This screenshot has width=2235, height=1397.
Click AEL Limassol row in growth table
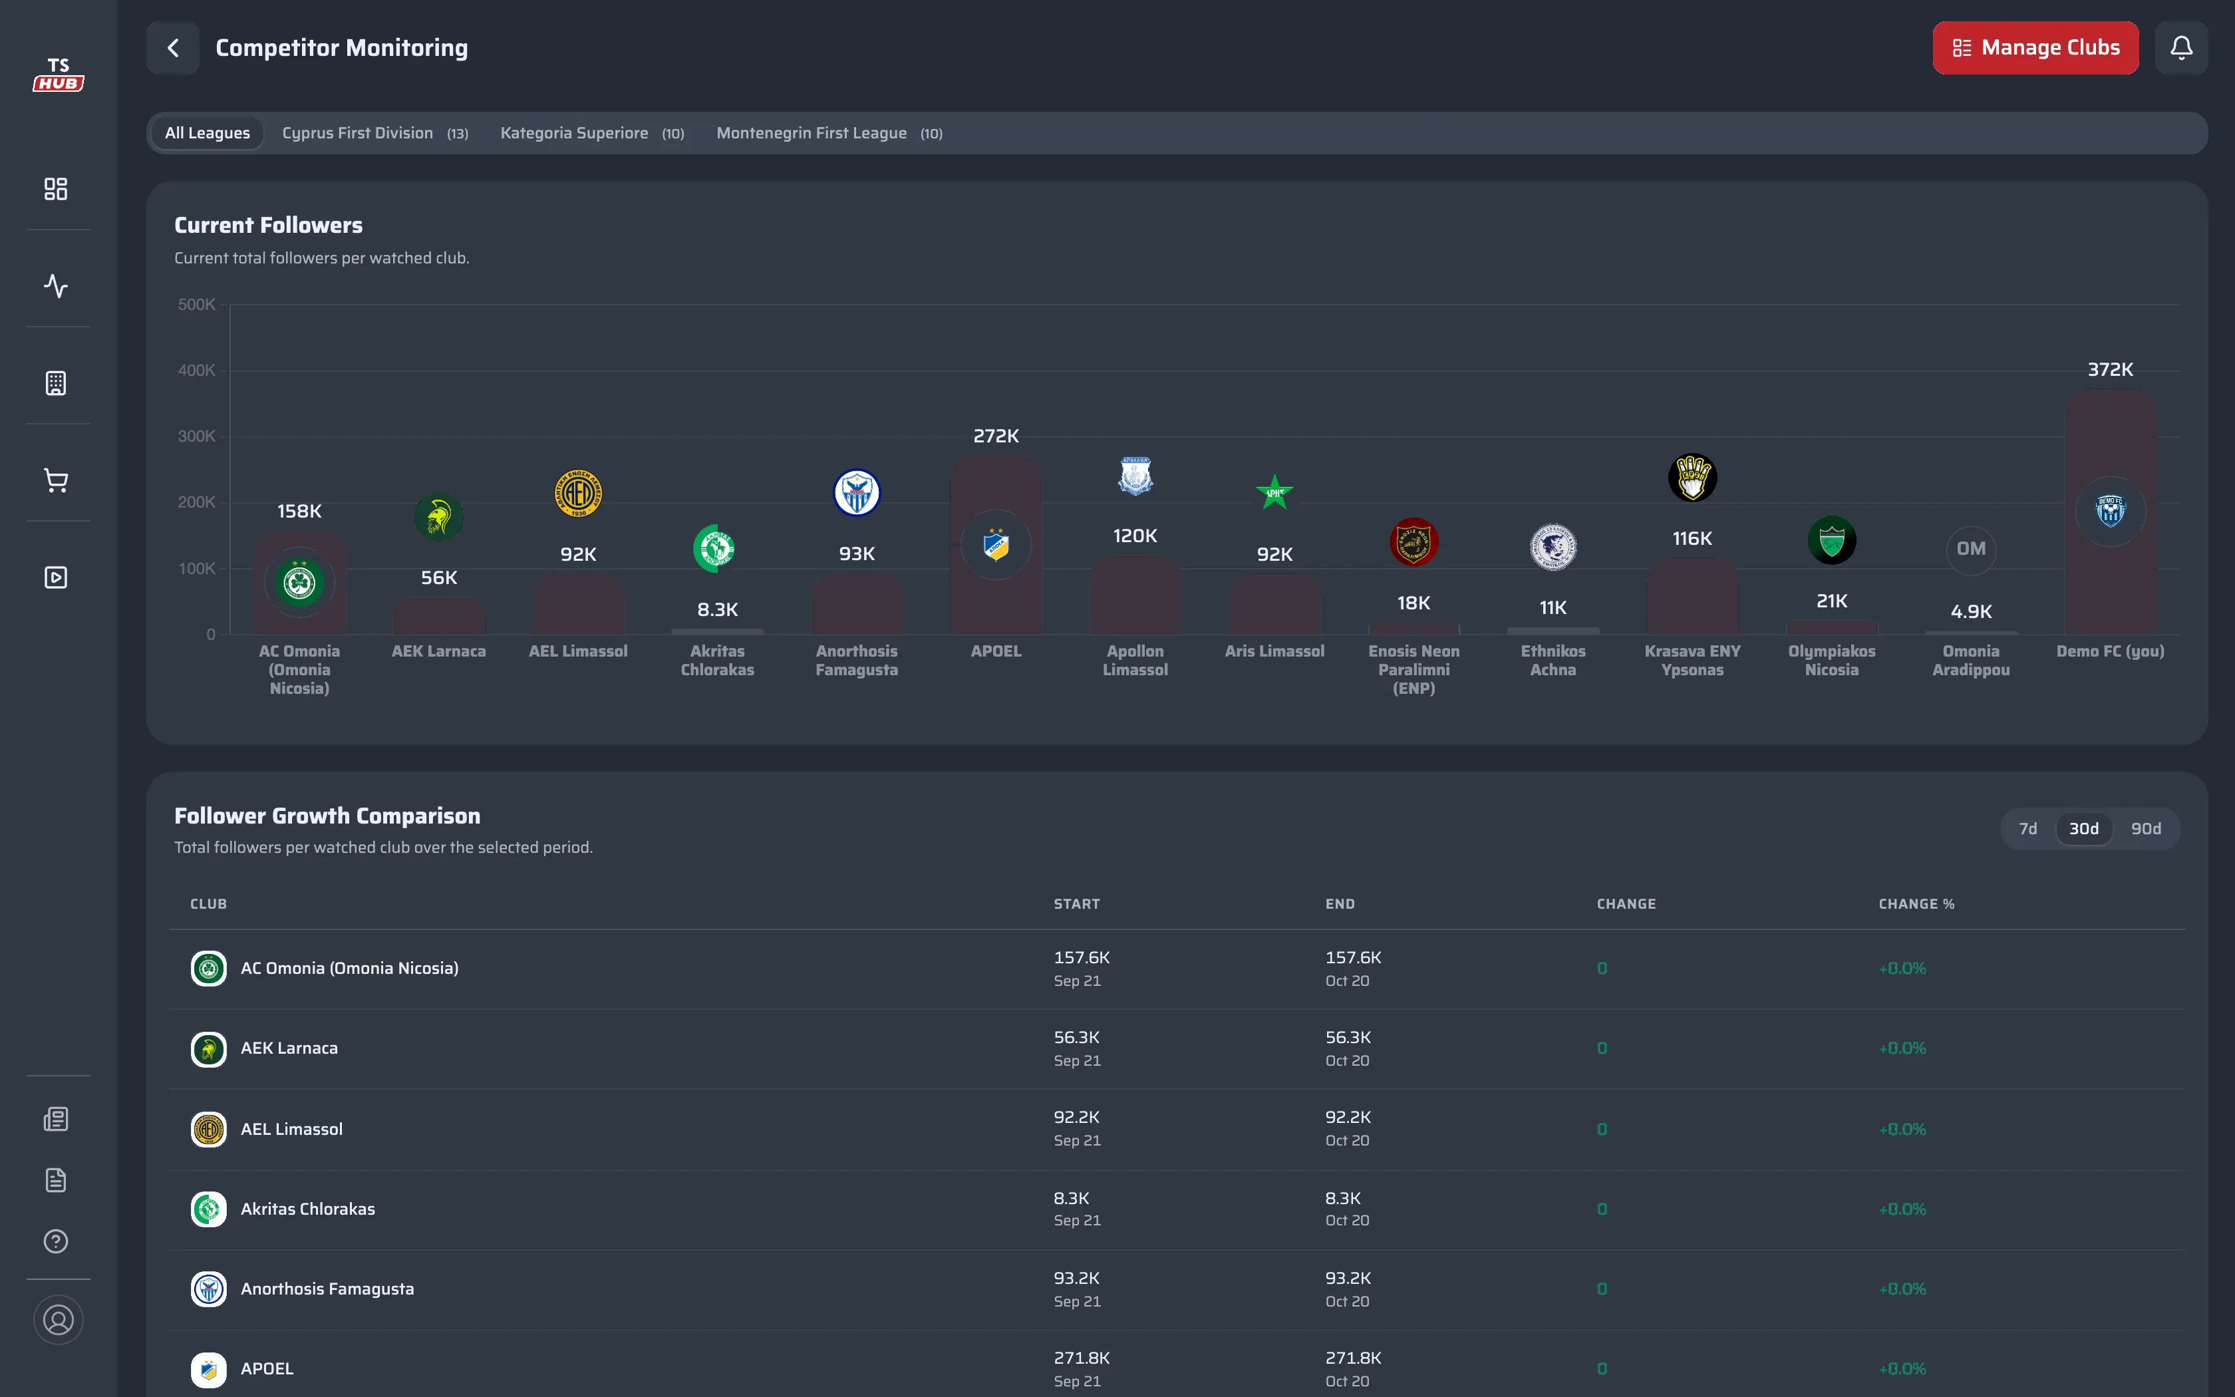1177,1129
